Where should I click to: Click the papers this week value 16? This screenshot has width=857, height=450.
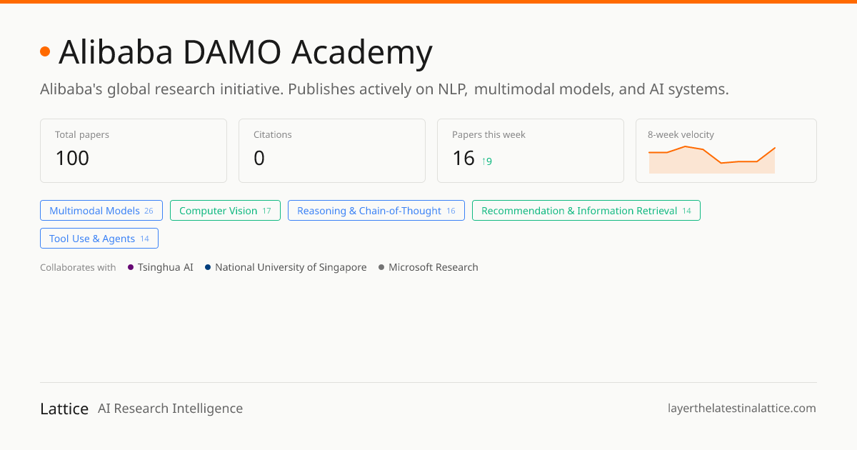pyautogui.click(x=463, y=158)
